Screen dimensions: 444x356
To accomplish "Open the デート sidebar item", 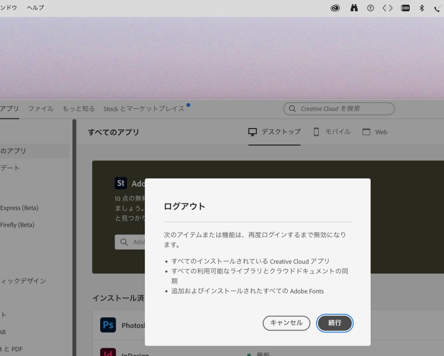I will (10, 168).
